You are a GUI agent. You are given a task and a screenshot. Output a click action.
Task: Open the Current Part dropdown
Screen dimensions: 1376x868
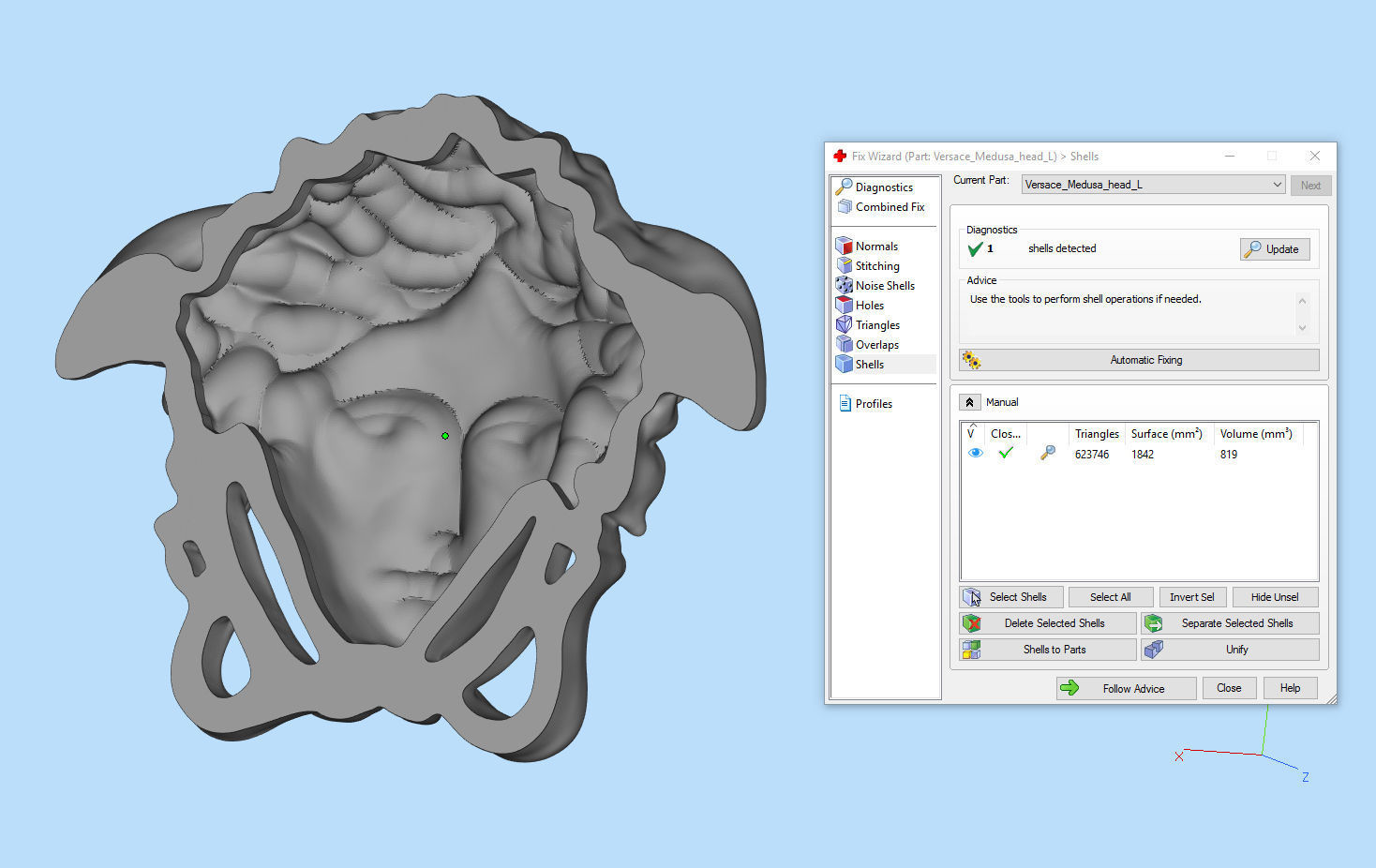click(1153, 185)
